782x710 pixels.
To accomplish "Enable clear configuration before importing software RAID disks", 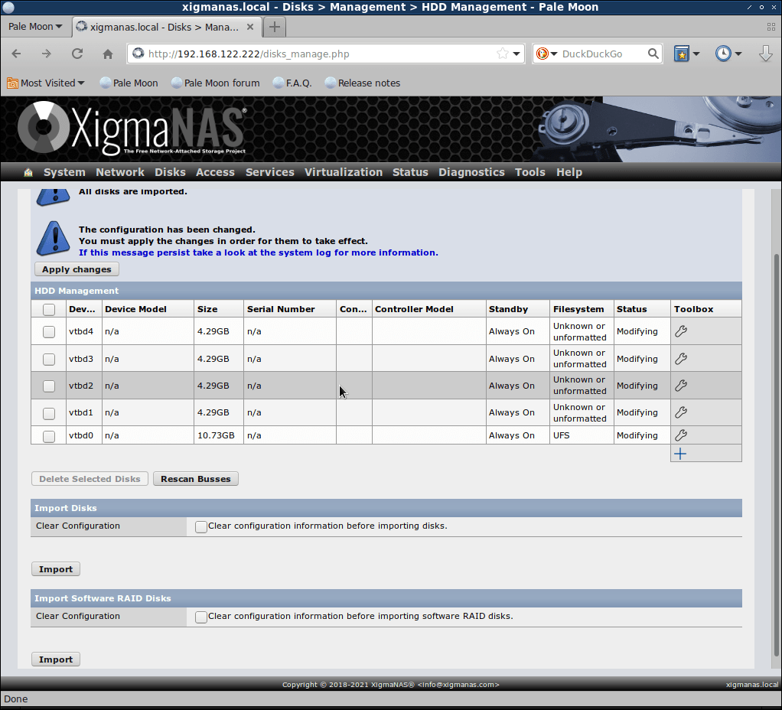I will click(201, 617).
